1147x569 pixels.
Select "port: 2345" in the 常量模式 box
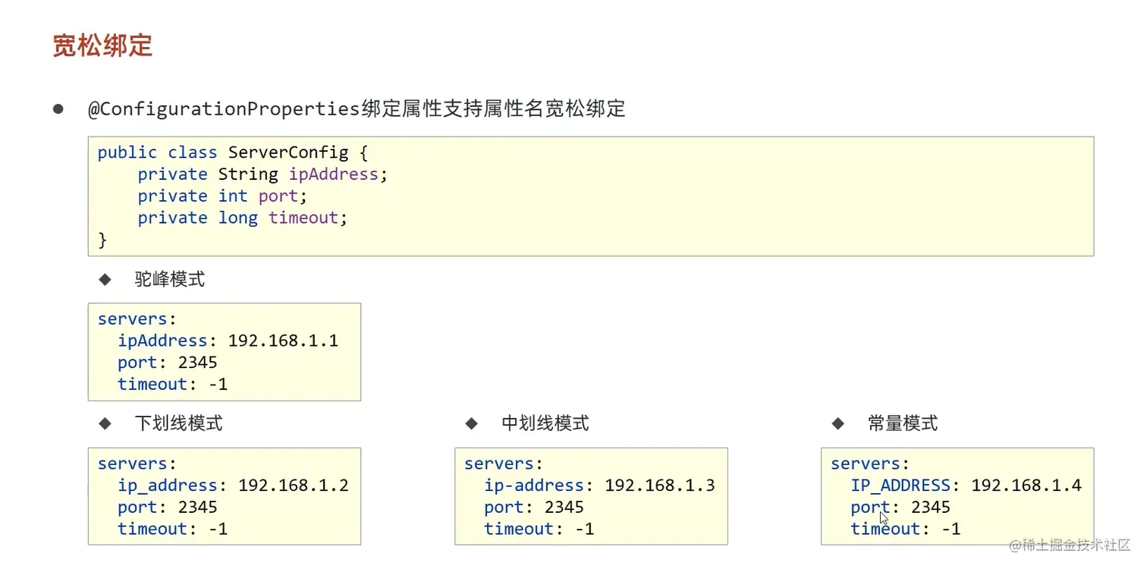click(x=900, y=508)
